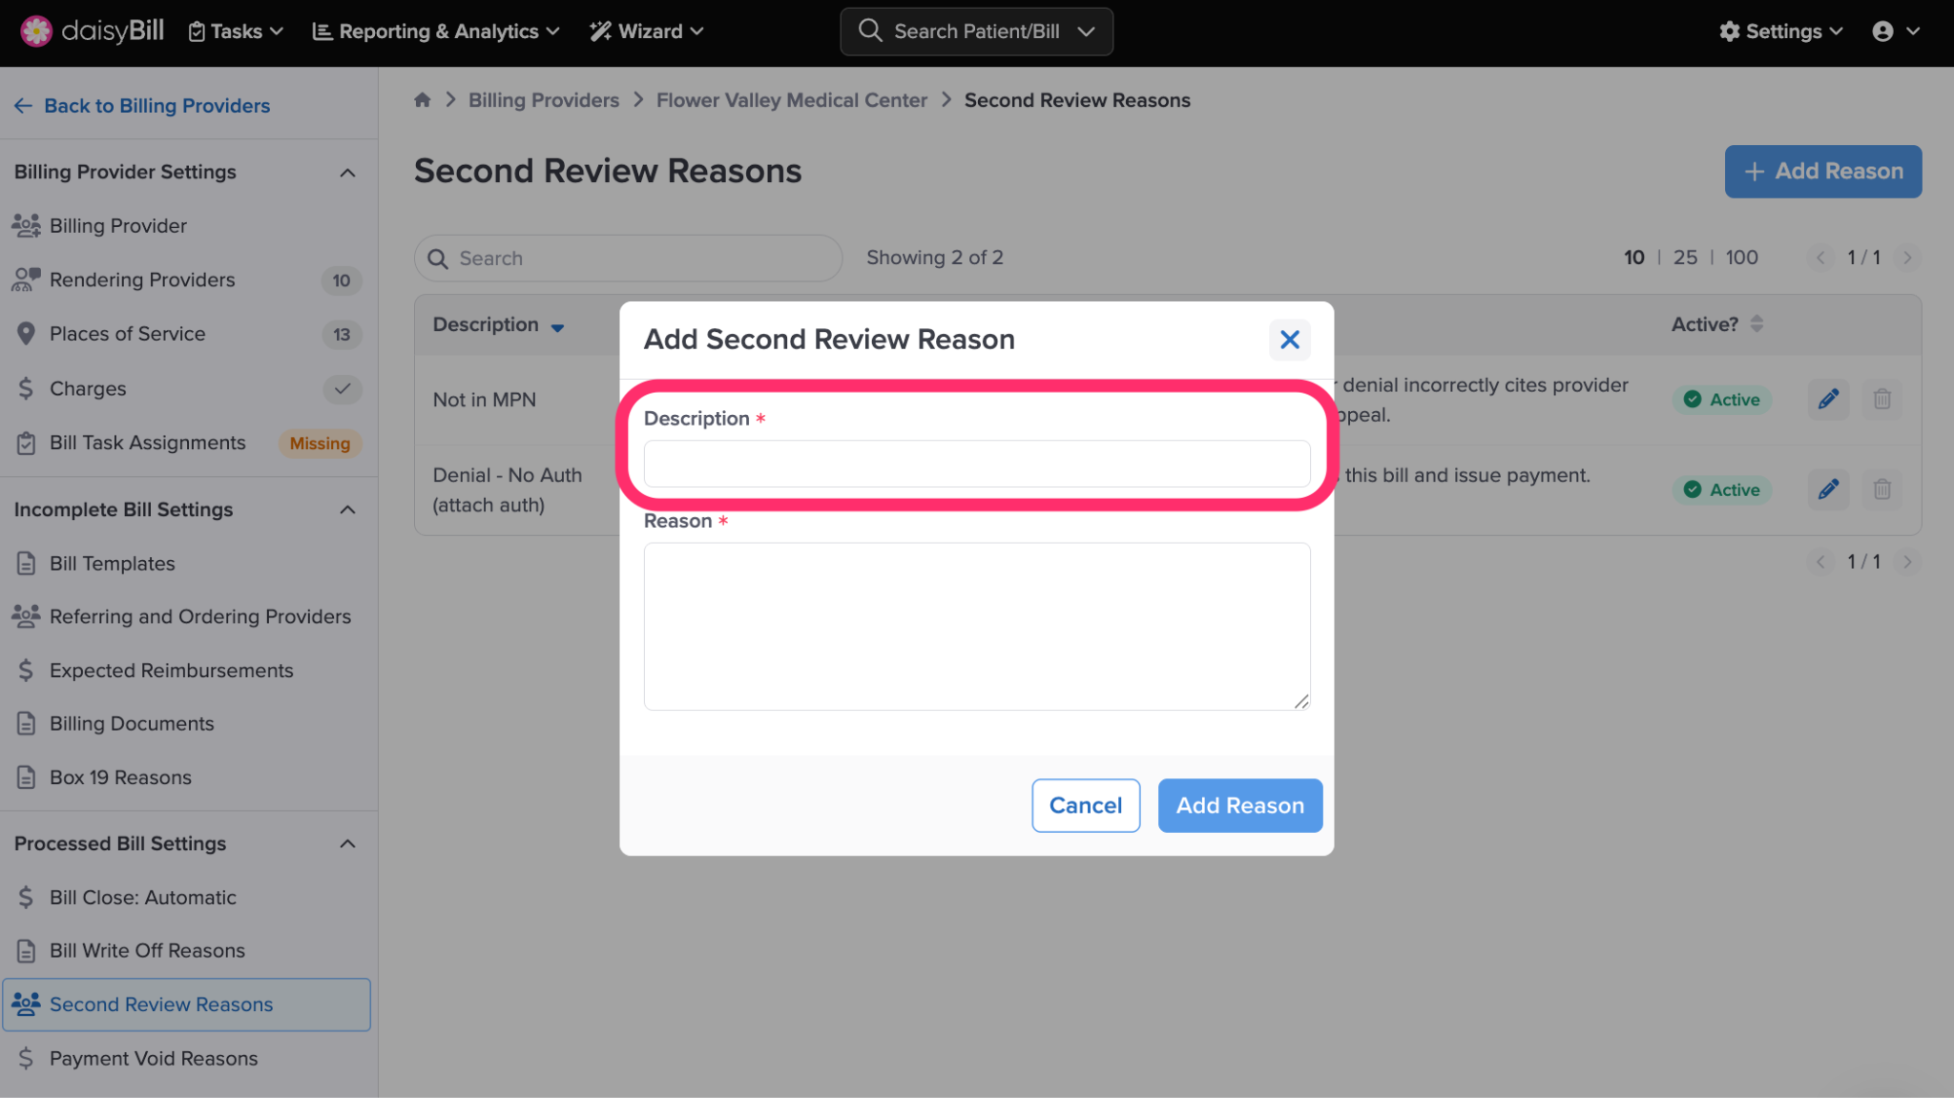Select 25 results per page
Viewport: 1954px width, 1098px height.
pyautogui.click(x=1685, y=258)
